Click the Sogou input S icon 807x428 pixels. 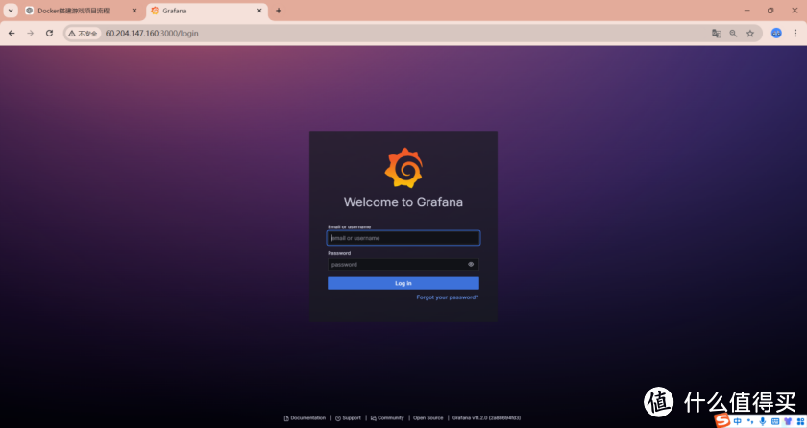tap(722, 420)
